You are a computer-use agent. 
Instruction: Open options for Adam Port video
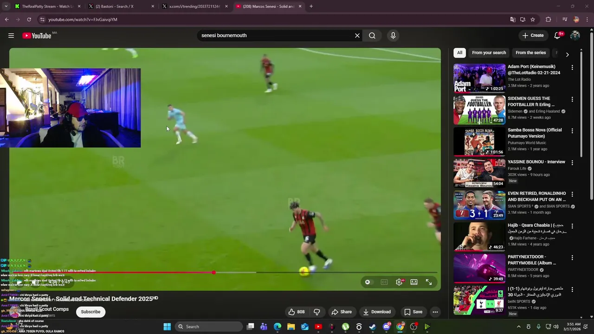(572, 68)
